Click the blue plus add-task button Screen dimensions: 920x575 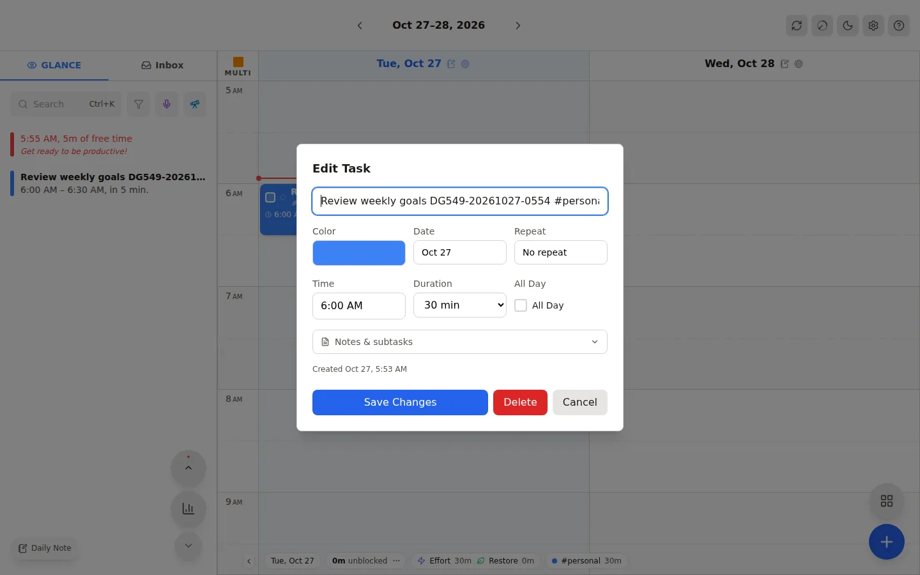click(x=887, y=542)
